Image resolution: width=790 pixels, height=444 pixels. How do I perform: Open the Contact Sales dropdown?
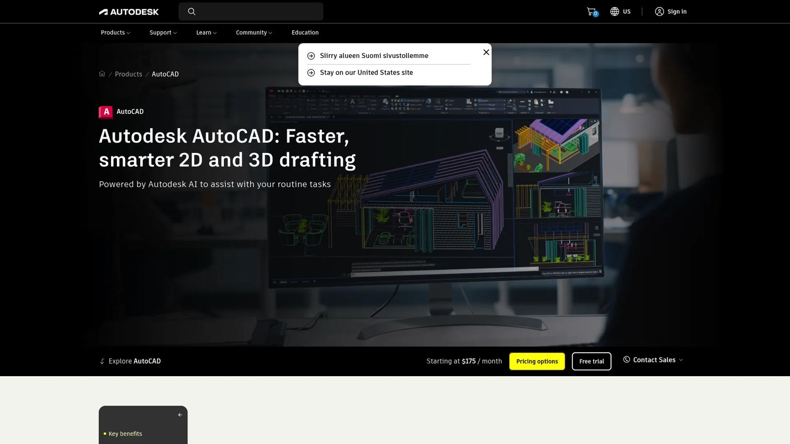(653, 360)
